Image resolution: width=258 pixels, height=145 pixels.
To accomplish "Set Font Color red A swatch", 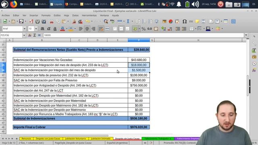I will pos(62,29).
